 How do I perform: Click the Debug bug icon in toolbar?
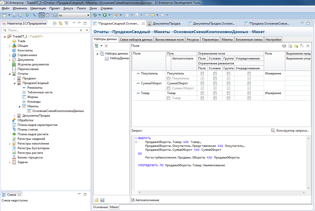[95, 15]
